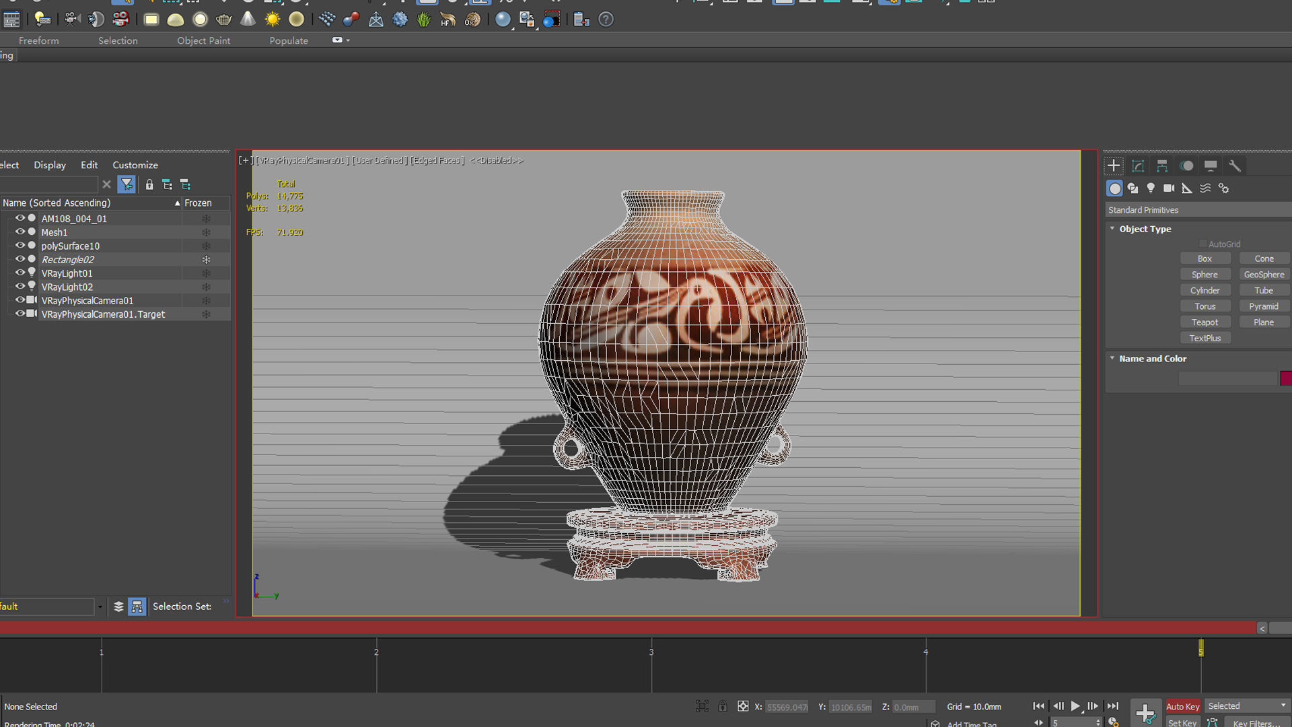Viewport: 1292px width, 727px height.
Task: Select the Cameras category icon
Action: (x=1170, y=188)
